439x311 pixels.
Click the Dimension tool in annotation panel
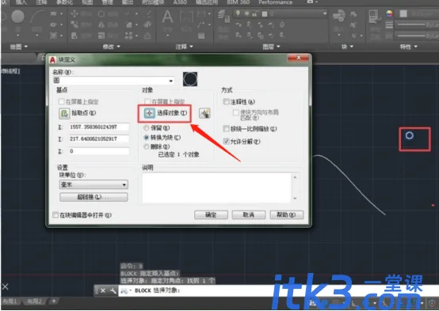pos(186,16)
